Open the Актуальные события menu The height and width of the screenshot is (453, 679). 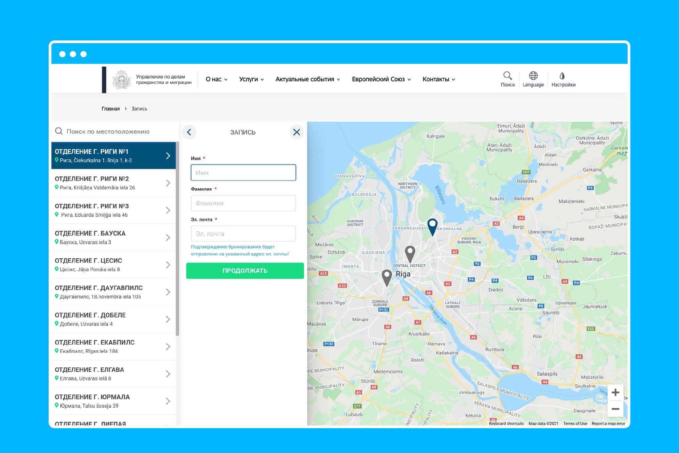pyautogui.click(x=307, y=79)
